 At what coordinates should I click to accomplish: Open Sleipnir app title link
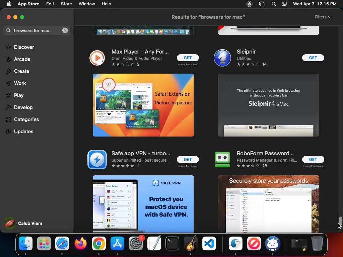[x=246, y=52]
